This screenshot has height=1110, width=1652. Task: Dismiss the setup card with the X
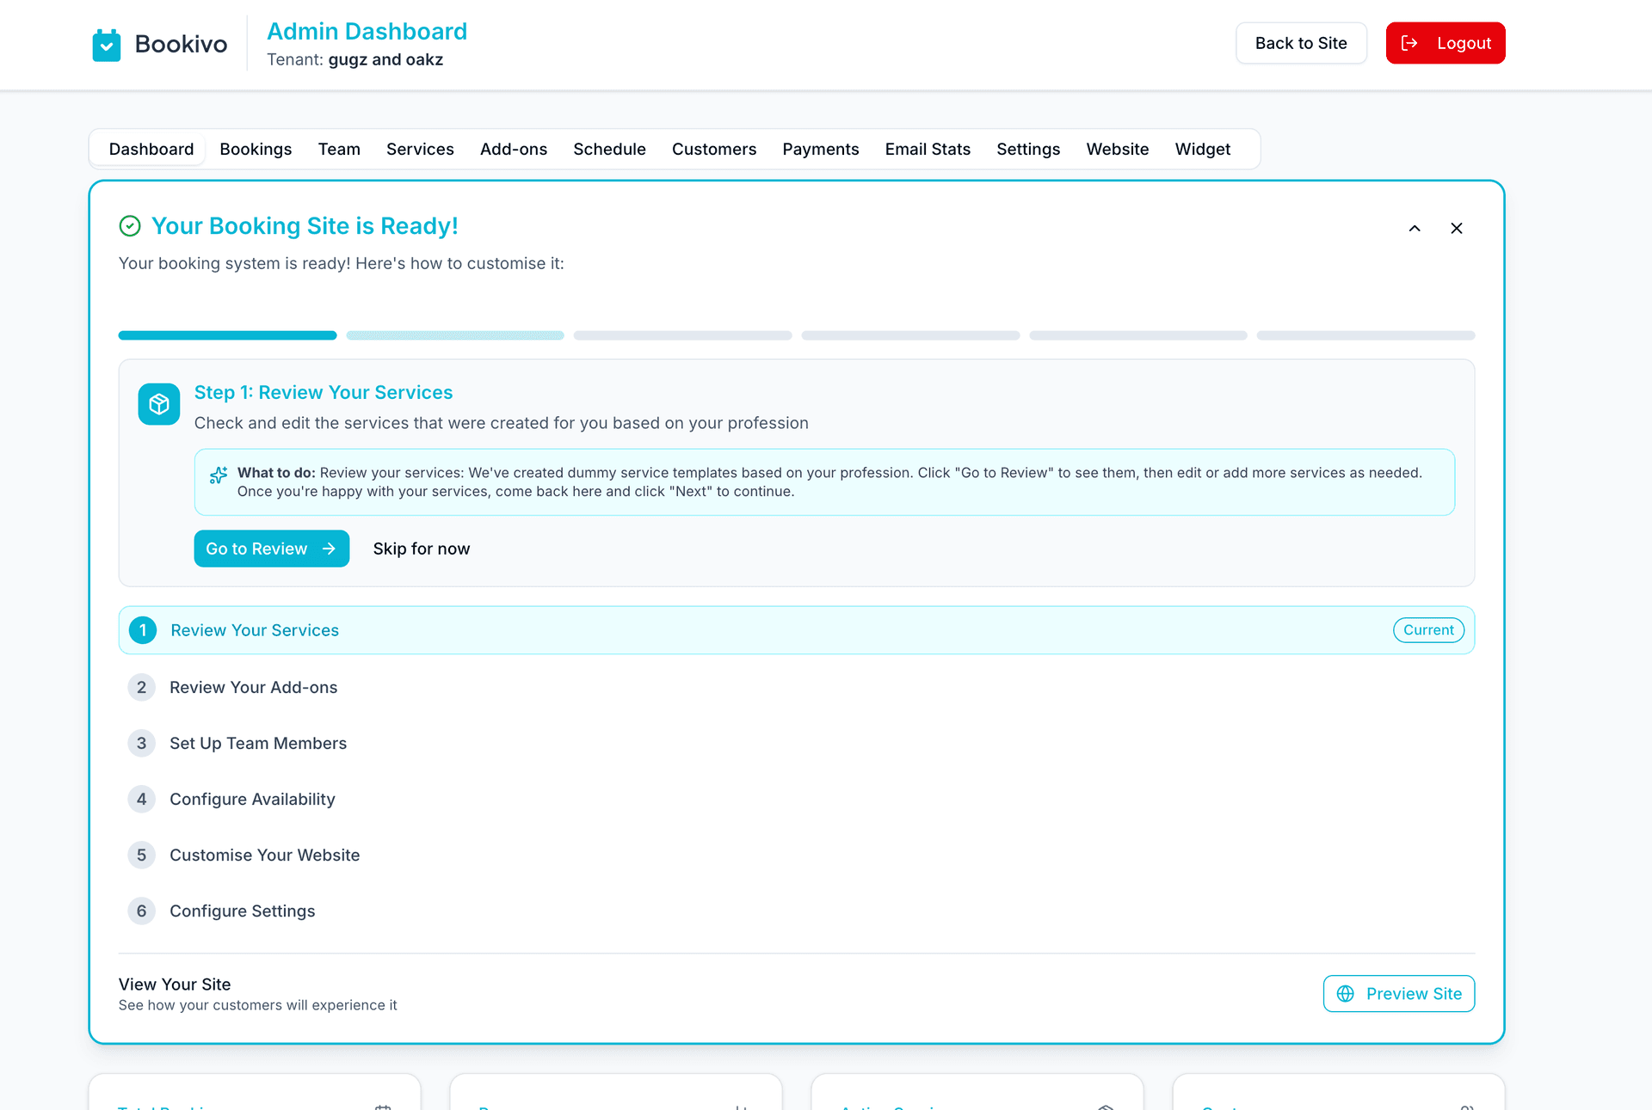(1457, 229)
